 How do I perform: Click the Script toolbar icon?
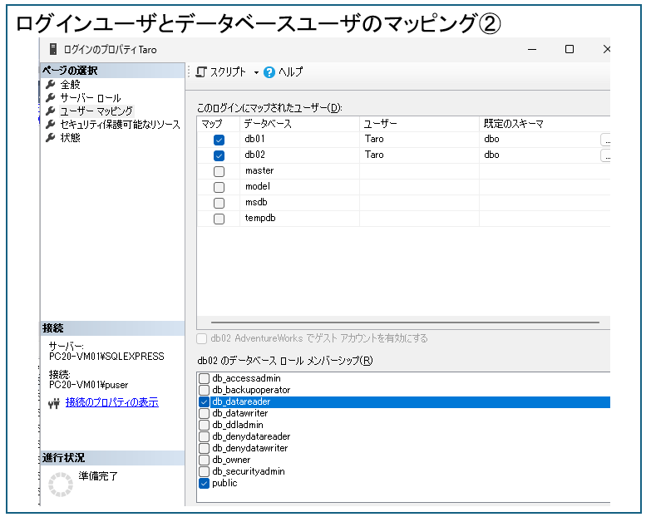200,72
